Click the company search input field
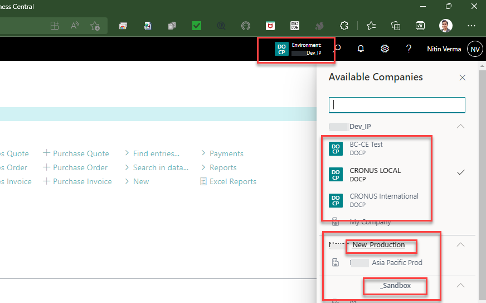The width and height of the screenshot is (486, 303). point(397,105)
